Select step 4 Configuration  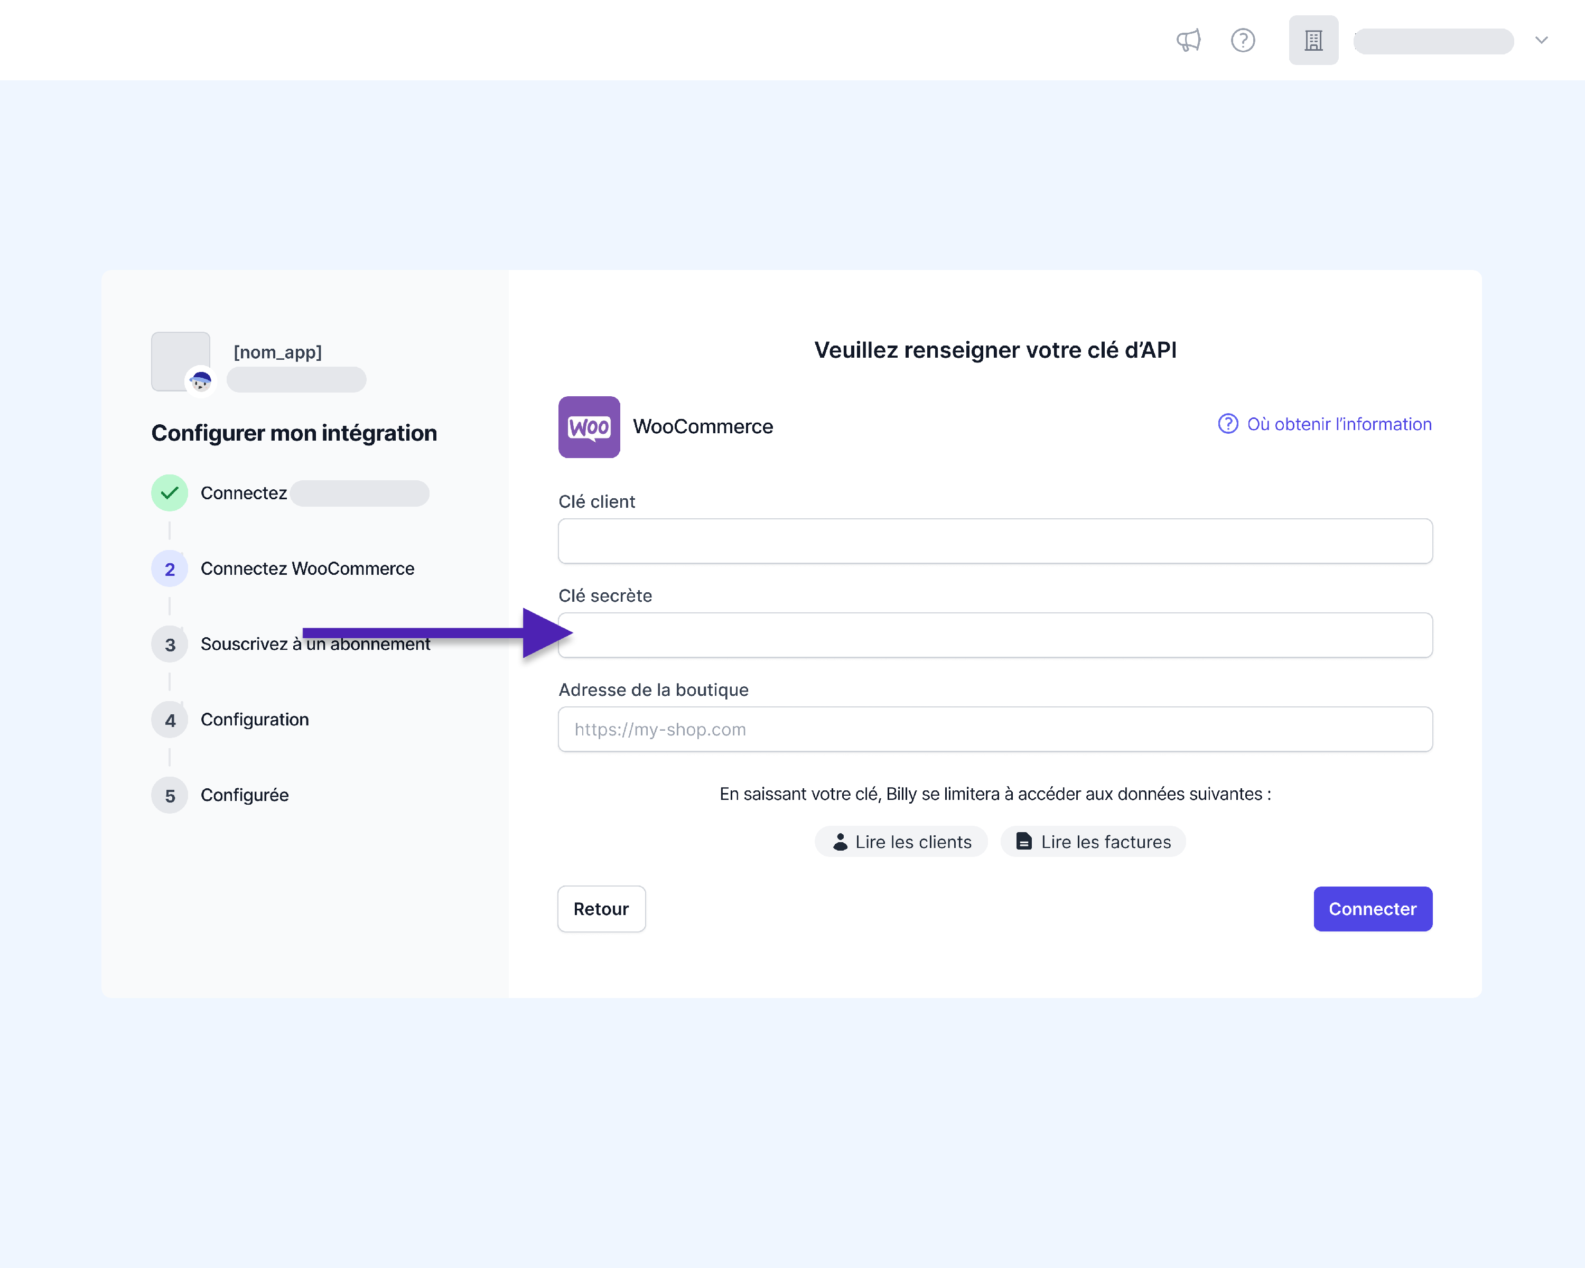click(230, 720)
